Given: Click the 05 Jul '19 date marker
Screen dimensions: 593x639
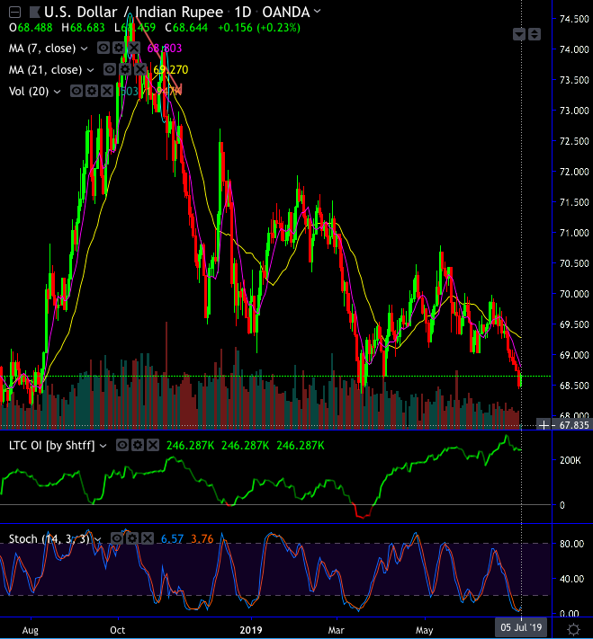Looking at the screenshot, I should click(521, 627).
